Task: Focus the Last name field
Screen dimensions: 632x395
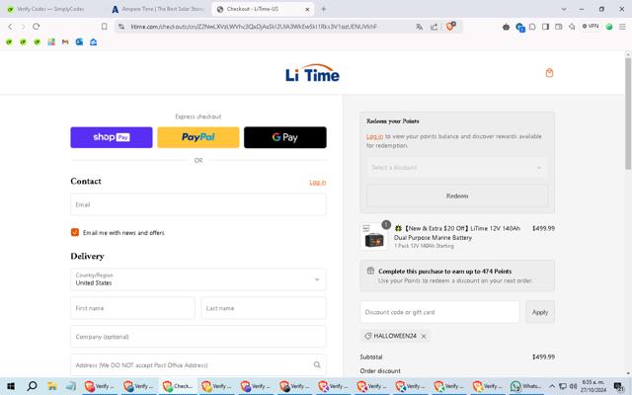Action: tap(264, 308)
